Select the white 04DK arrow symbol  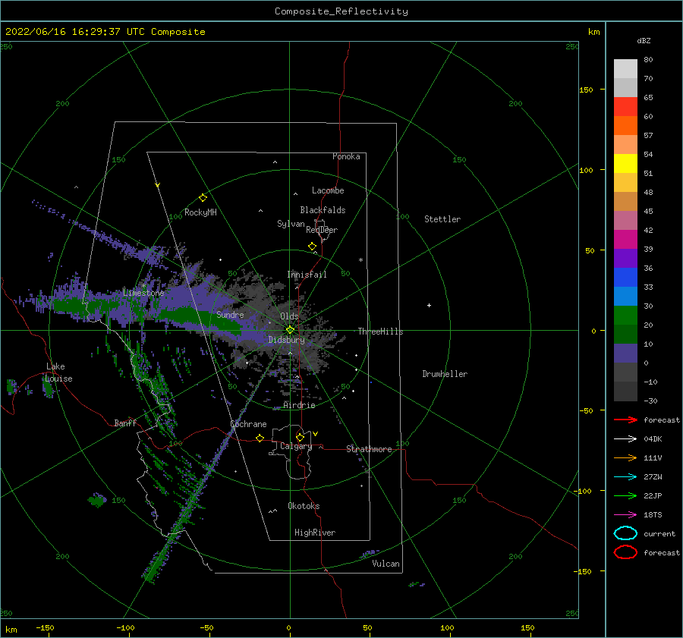pos(625,439)
